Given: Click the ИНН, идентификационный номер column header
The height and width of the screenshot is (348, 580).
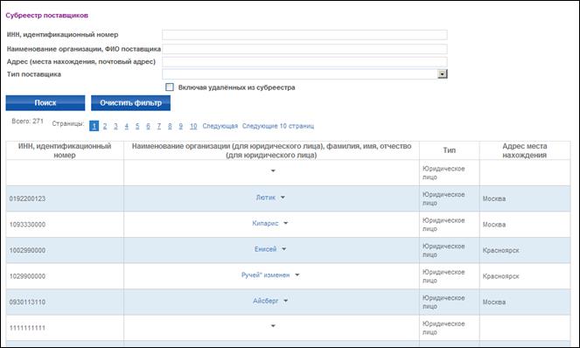Looking at the screenshot, I should (65, 150).
